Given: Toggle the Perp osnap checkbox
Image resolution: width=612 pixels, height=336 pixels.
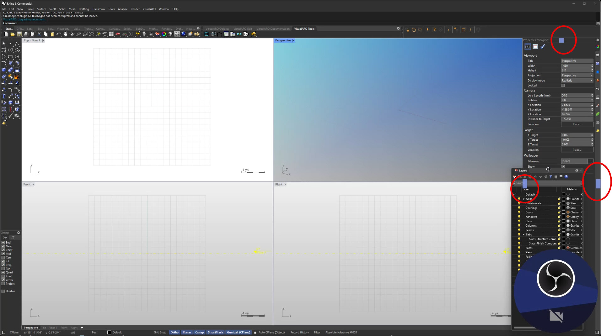Looking at the screenshot, I should click(x=3, y=265).
